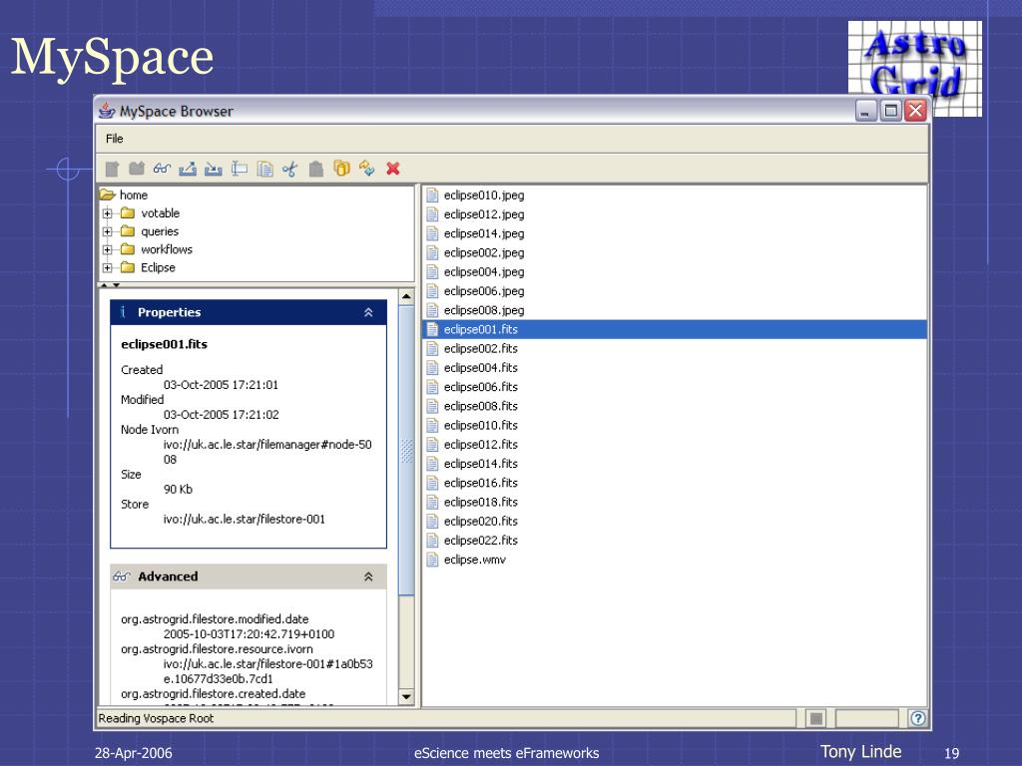This screenshot has width=1022, height=766.
Task: Click the grayed new file toolbar icon
Action: [x=112, y=170]
